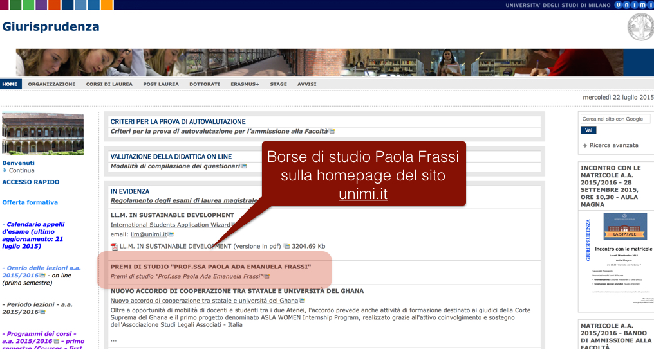Click the arrow icon beside Ricerca avanzata
The width and height of the screenshot is (654, 352).
coord(584,146)
